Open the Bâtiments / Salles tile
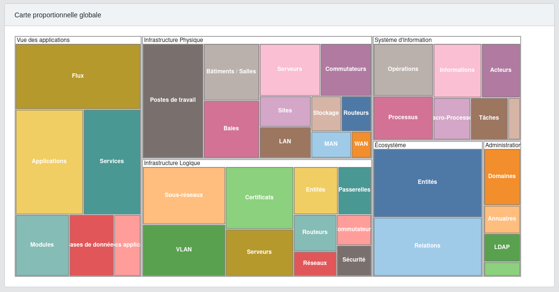The image size is (559, 292). pos(231,72)
